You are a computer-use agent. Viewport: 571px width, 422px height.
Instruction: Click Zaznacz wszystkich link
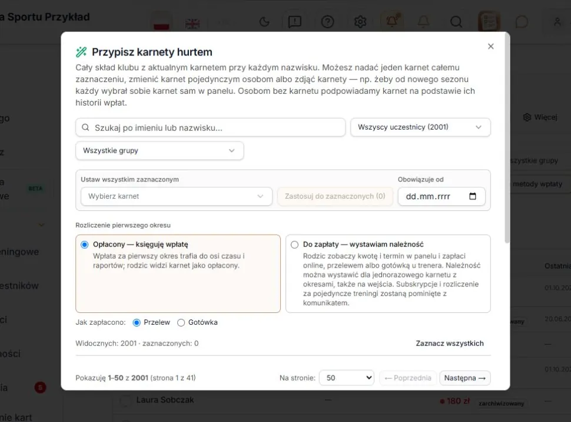point(450,343)
